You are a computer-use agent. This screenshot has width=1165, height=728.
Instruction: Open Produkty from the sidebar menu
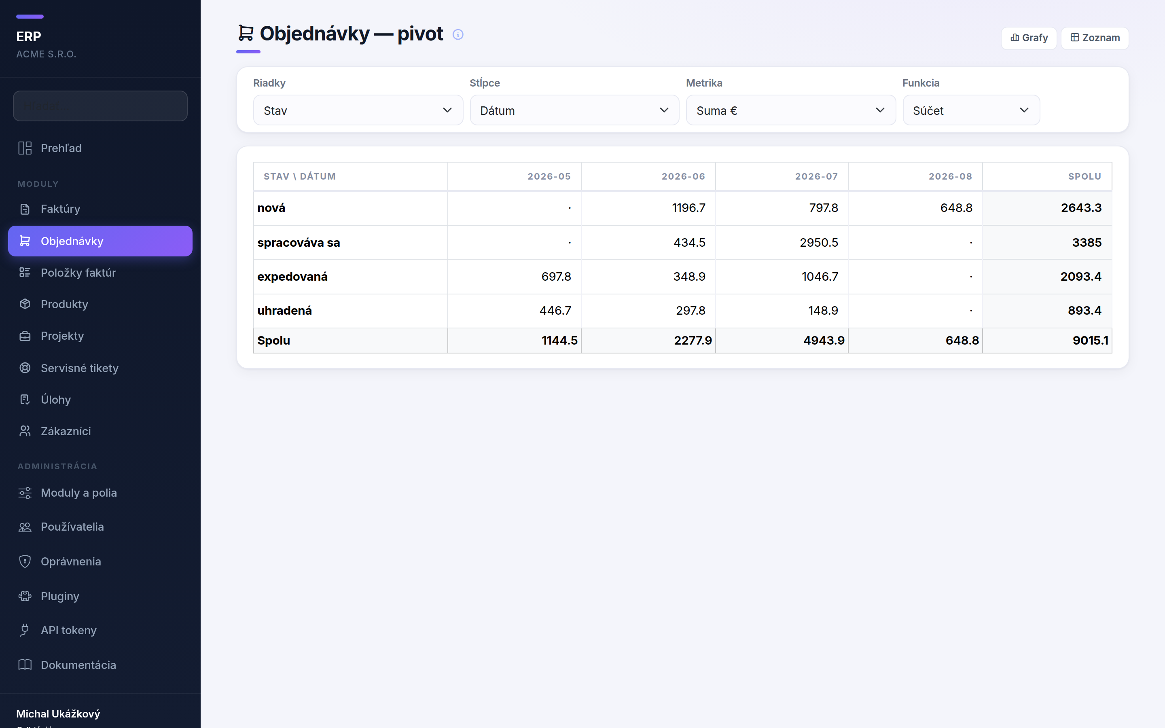[x=100, y=304]
